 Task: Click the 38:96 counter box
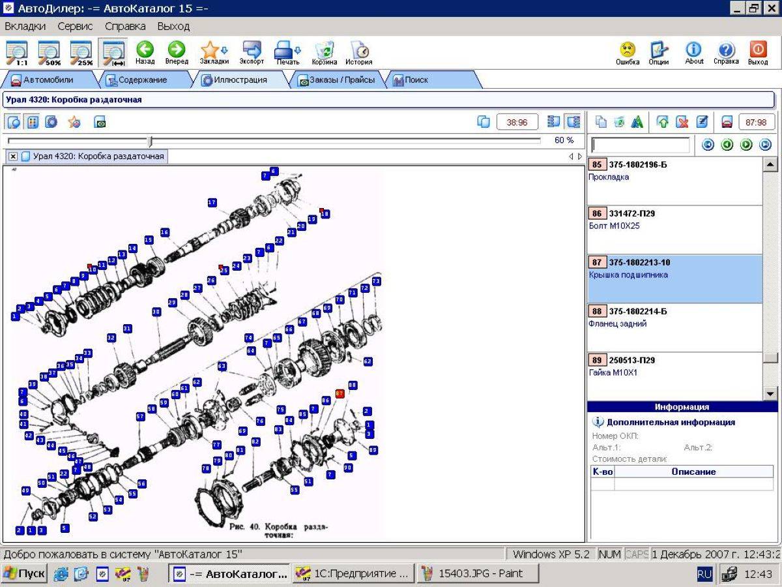[517, 122]
